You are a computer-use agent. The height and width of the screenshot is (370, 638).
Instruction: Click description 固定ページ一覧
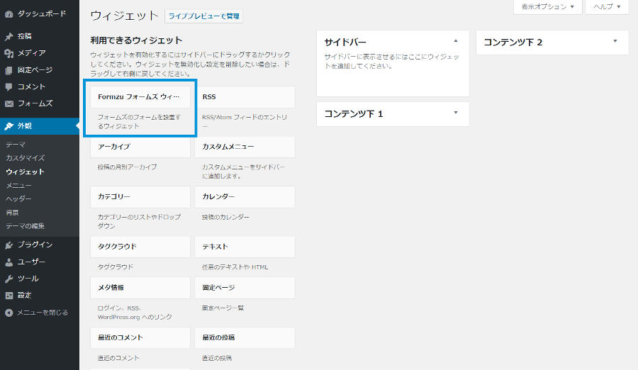(x=223, y=308)
